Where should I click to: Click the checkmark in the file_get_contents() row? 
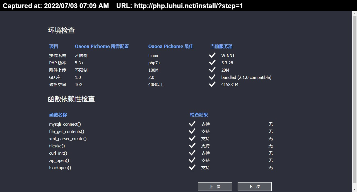192,131
